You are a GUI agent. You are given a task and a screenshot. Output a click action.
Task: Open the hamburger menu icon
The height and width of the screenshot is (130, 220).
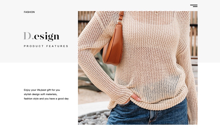click(194, 6)
